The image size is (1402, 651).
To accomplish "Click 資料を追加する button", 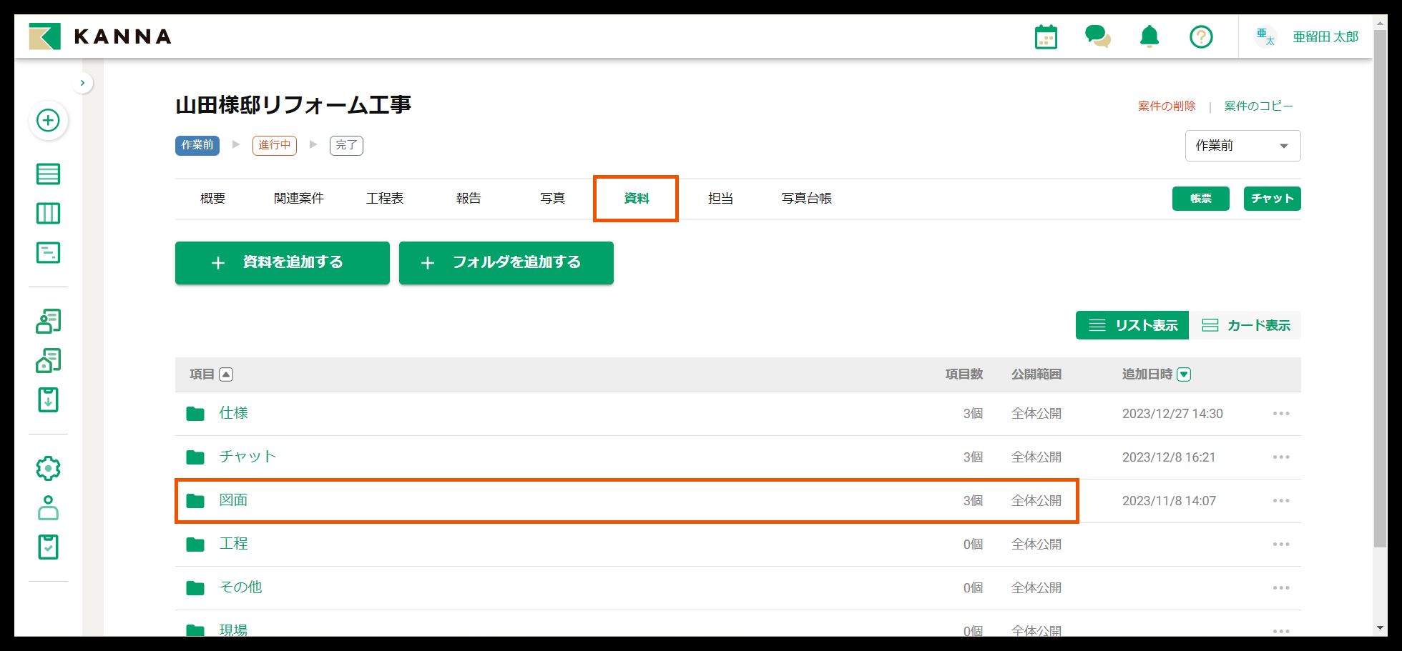I will tap(282, 263).
